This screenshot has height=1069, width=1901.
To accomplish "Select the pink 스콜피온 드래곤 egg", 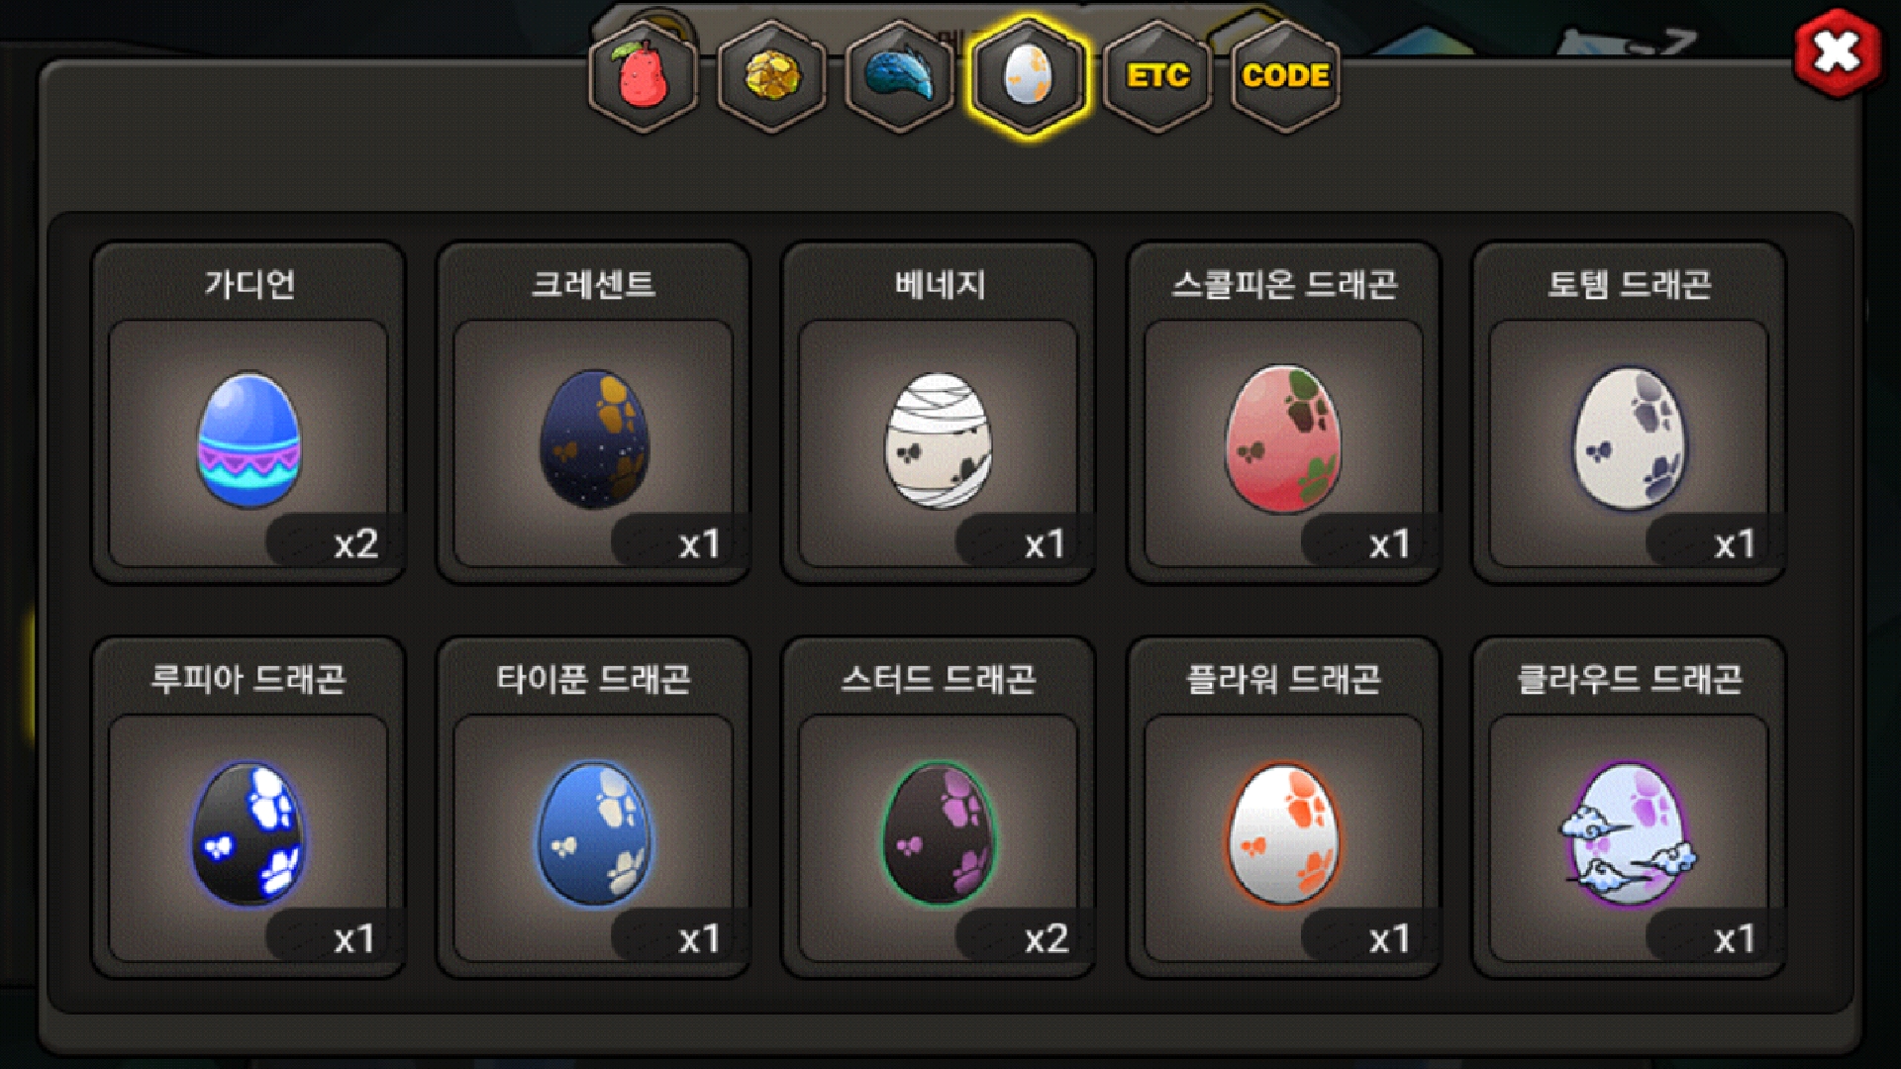I will click(1283, 439).
